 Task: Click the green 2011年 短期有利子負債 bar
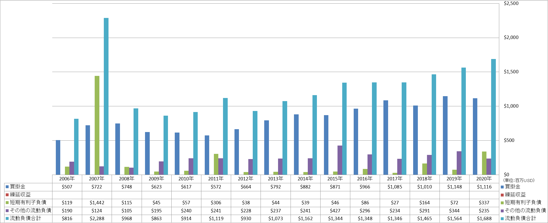216,164
